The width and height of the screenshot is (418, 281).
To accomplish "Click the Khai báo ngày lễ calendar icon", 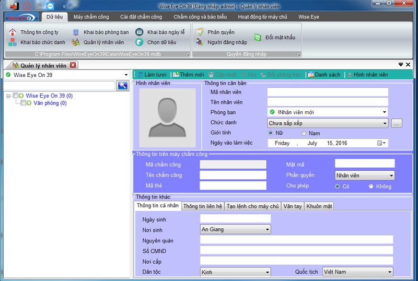I will click(139, 32).
